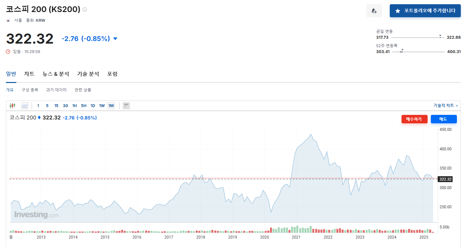Viewport: 466px width, 247px height.
Task: Expand the 기술적 차트 section
Action: coord(445,105)
